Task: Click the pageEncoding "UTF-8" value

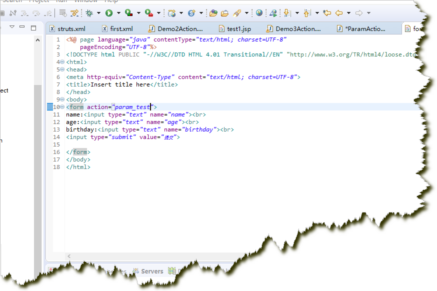Action: 138,47
